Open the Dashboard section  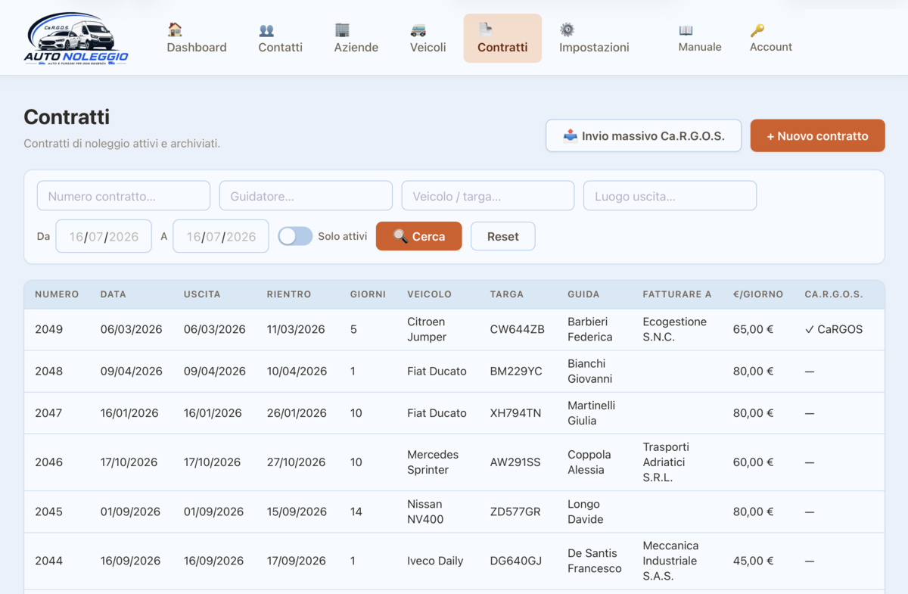pos(197,38)
